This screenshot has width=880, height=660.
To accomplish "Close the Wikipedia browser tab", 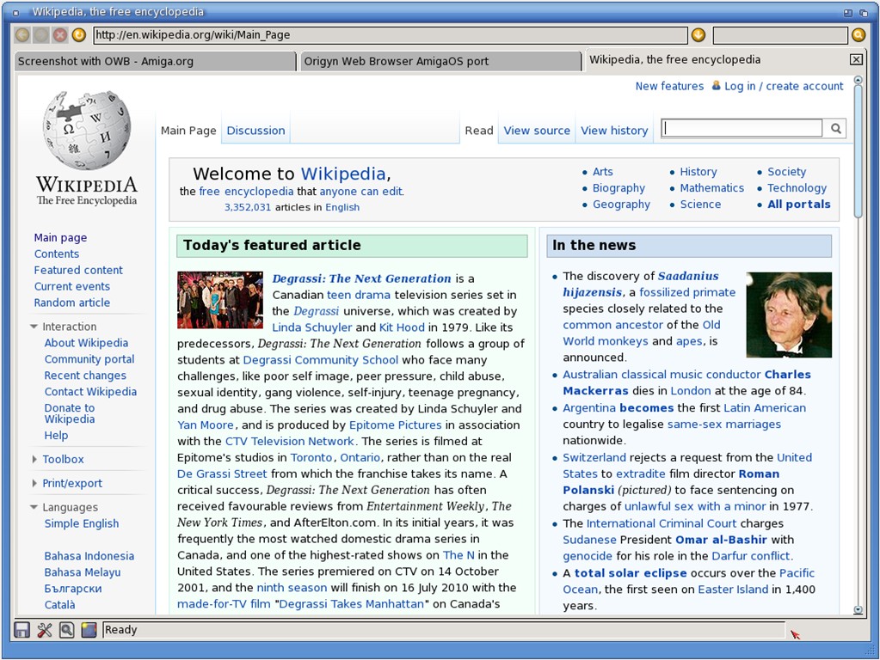I will (856, 59).
